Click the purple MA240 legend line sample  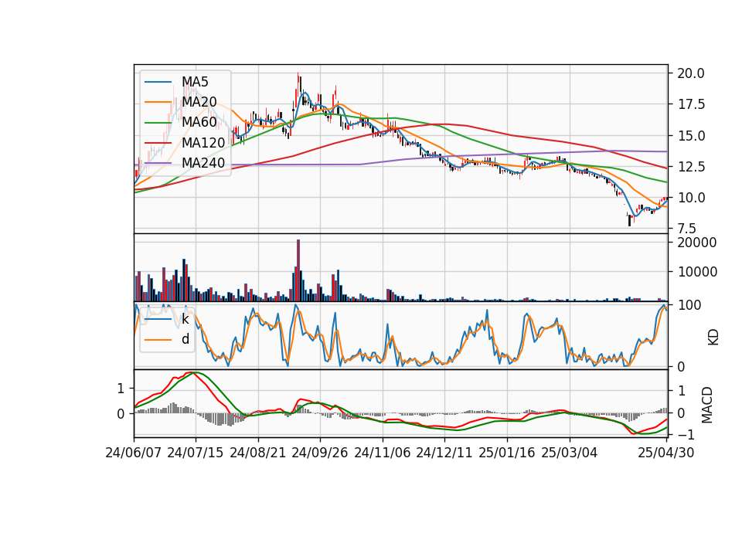[158, 163]
